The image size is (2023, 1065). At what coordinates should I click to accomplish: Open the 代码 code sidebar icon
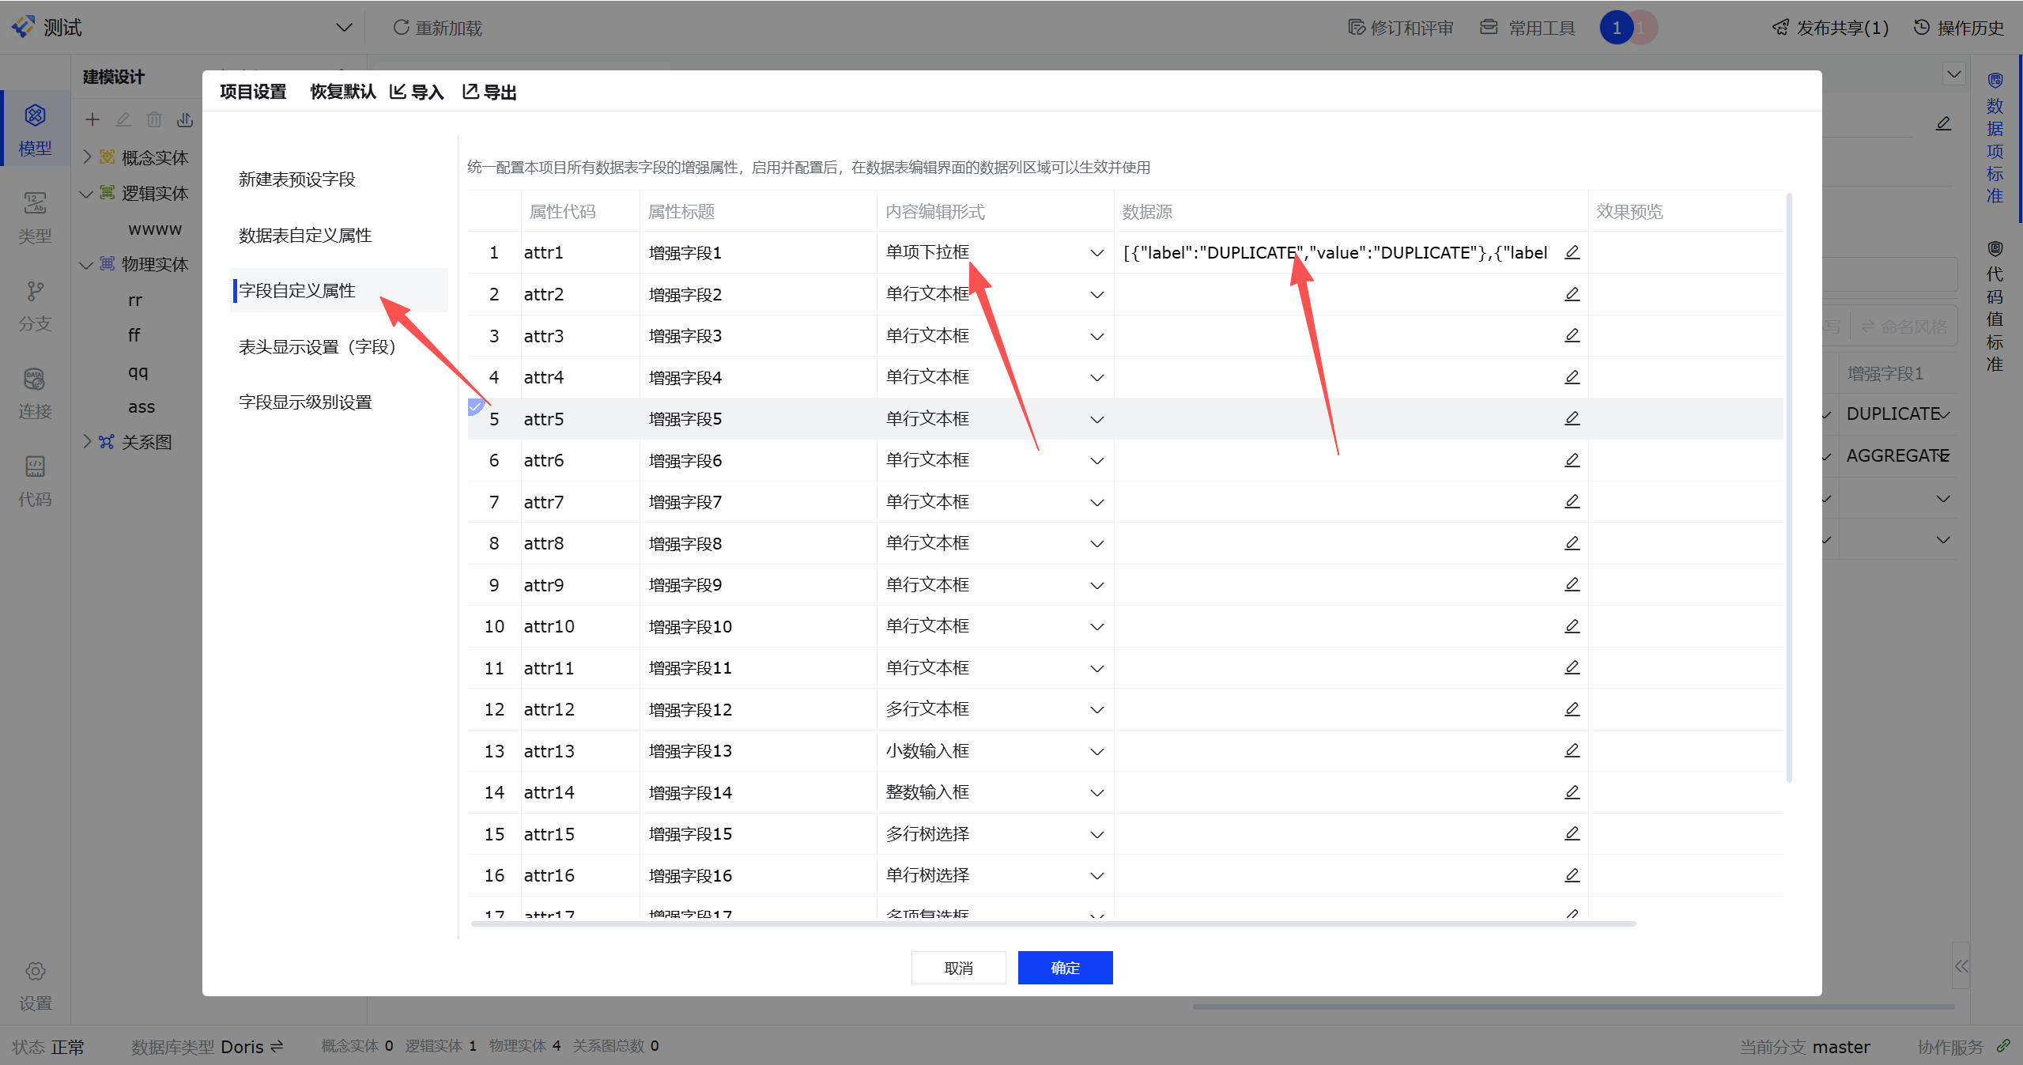pyautogui.click(x=35, y=466)
